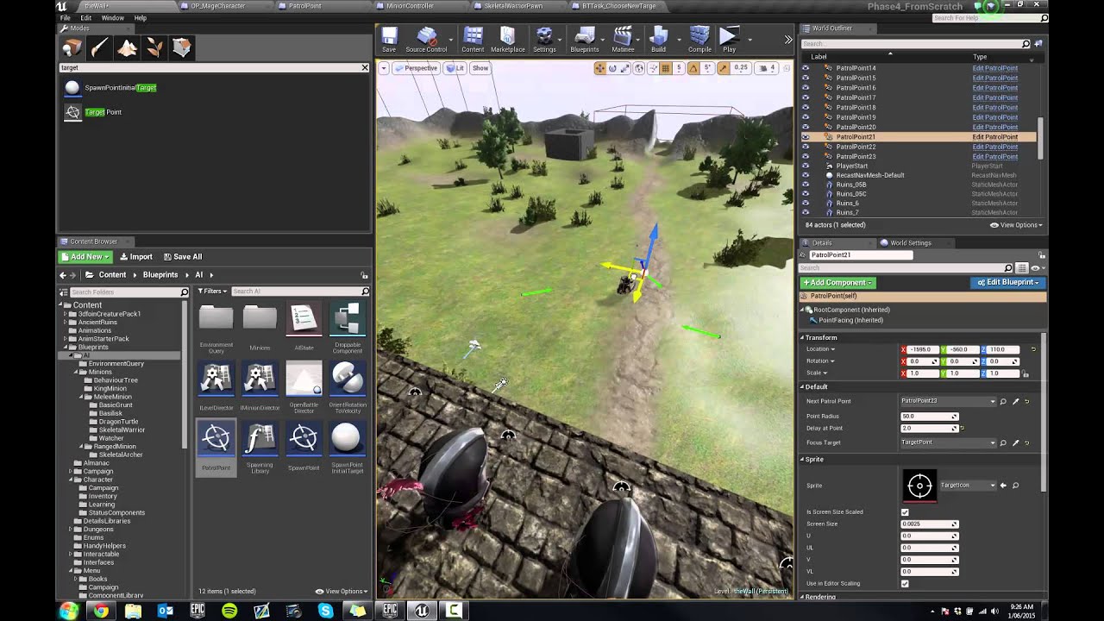Toggle Is Screen Size Scaled checkbox
The width and height of the screenshot is (1104, 621).
pos(905,512)
